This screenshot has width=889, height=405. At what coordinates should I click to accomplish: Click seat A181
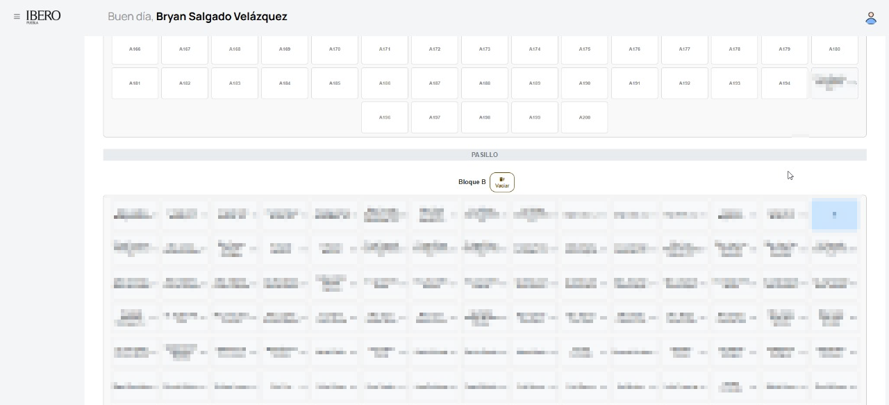135,83
